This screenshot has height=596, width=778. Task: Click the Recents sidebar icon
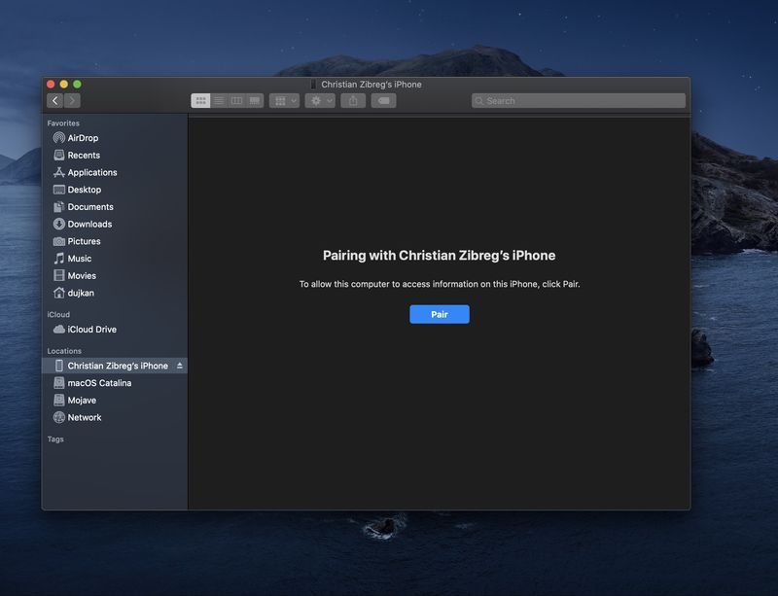(59, 155)
